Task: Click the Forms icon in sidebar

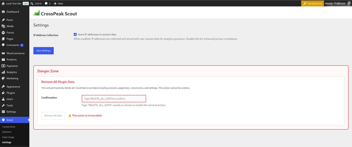Action: pyautogui.click(x=3, y=33)
